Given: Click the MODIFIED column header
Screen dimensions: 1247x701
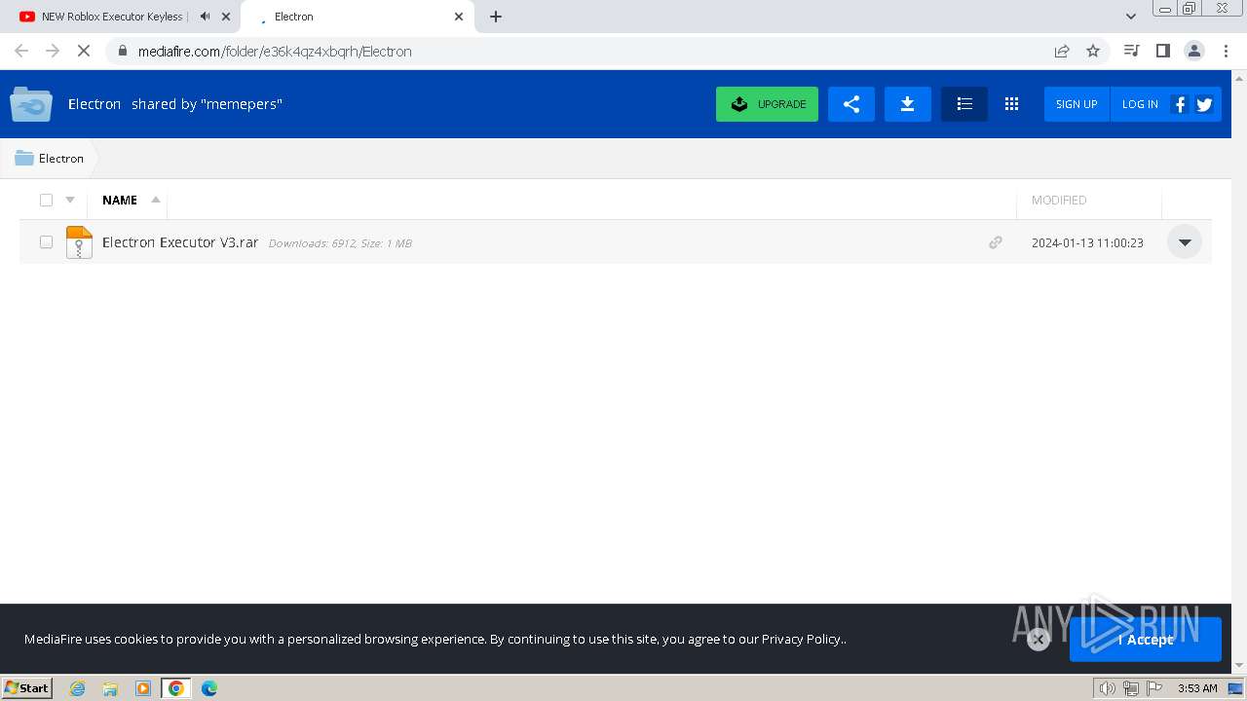Looking at the screenshot, I should (x=1059, y=200).
